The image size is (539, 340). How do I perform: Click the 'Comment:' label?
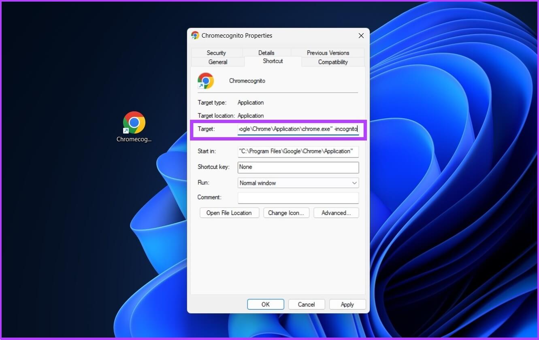pyautogui.click(x=209, y=198)
